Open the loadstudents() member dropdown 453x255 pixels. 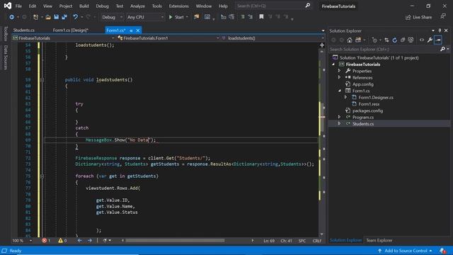tap(273, 38)
